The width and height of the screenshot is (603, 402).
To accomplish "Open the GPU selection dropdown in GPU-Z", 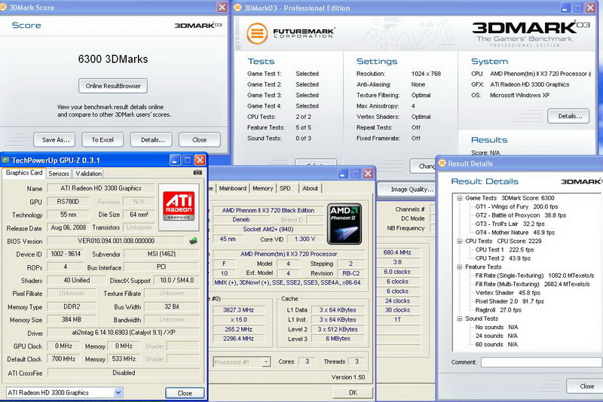I will [x=118, y=392].
